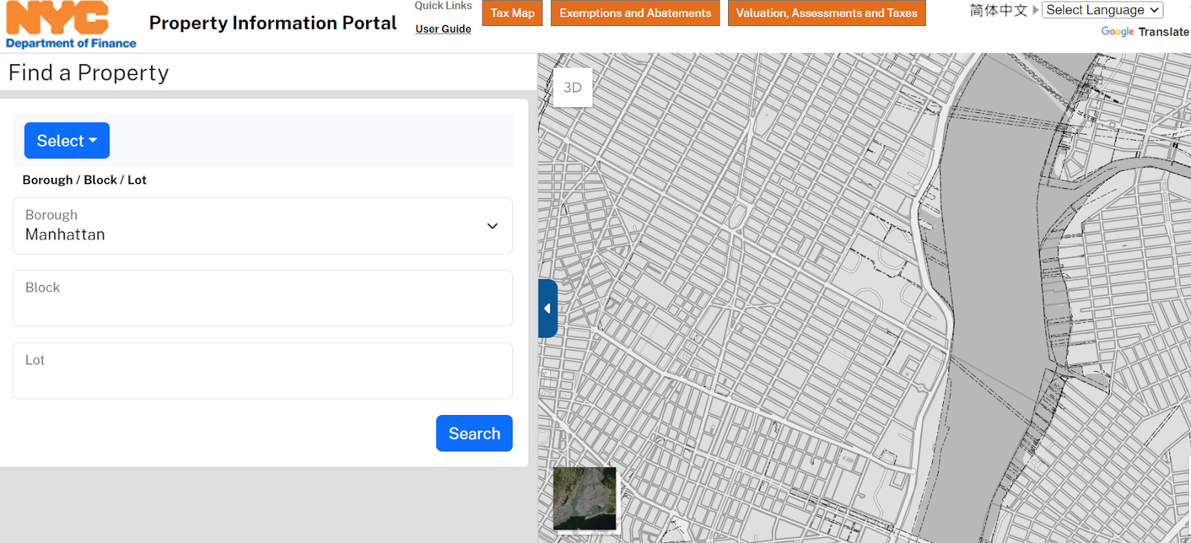The height and width of the screenshot is (543, 1191).
Task: Open the User Guide link
Action: (x=443, y=29)
